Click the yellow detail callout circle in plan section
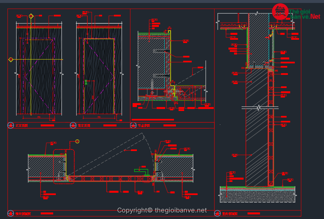Screen dimensions: 324x219 click(77, 141)
